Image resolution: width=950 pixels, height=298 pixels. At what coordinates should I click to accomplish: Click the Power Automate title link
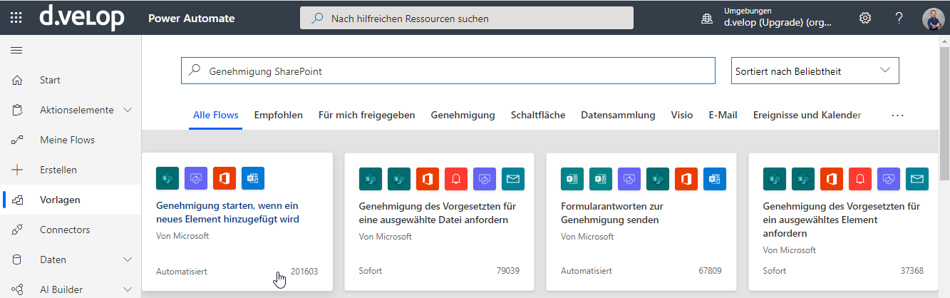191,18
